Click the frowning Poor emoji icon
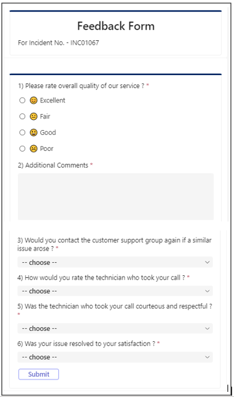Viewport: 234px width, 397px height. (x=34, y=148)
